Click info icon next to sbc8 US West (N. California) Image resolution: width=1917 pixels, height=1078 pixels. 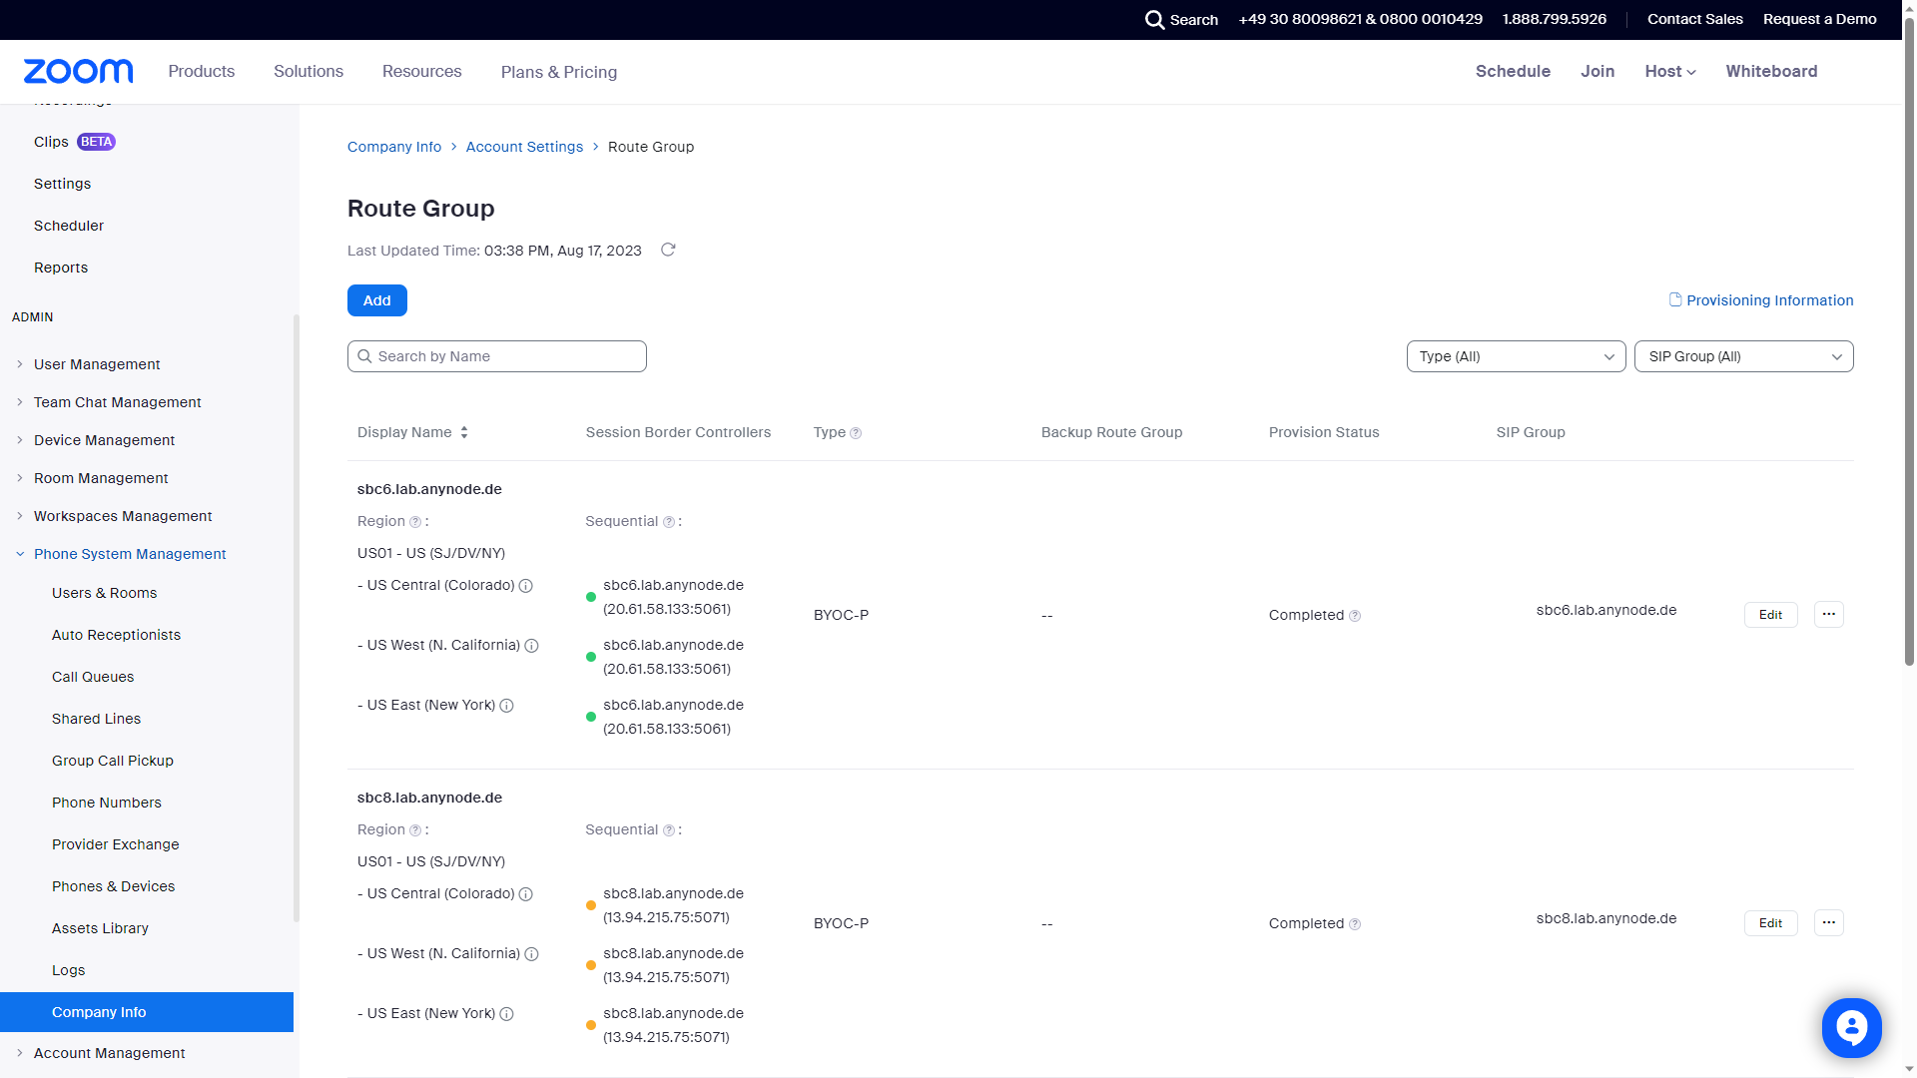pos(532,954)
